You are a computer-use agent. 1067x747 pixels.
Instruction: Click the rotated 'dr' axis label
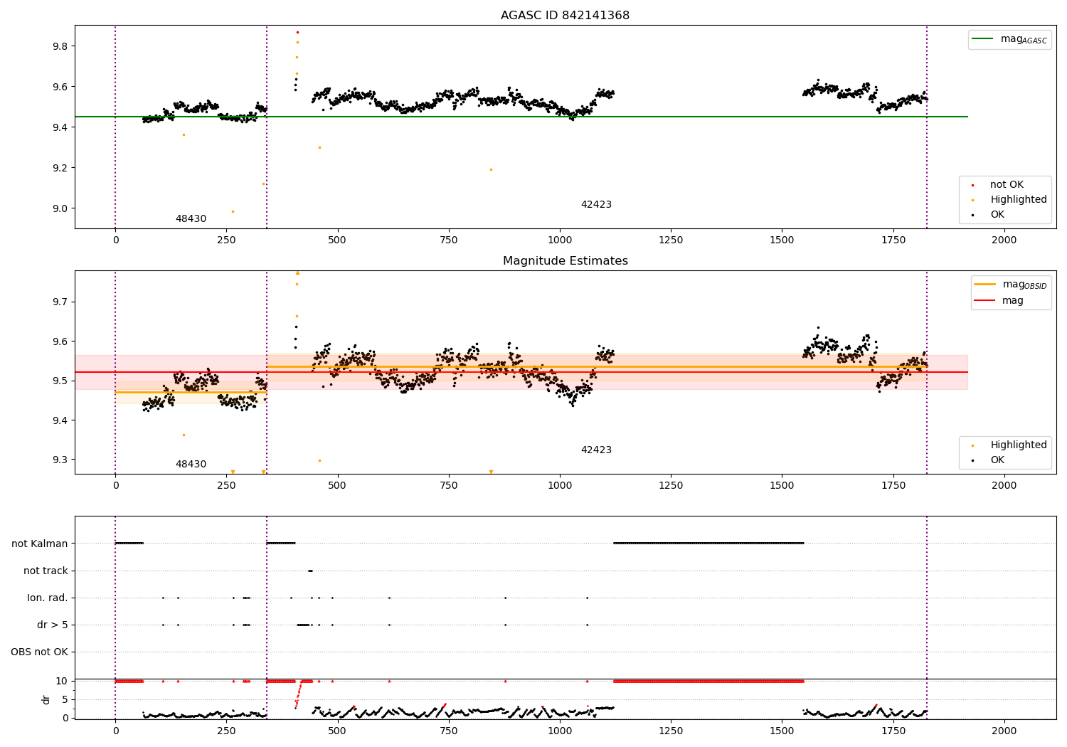point(46,699)
